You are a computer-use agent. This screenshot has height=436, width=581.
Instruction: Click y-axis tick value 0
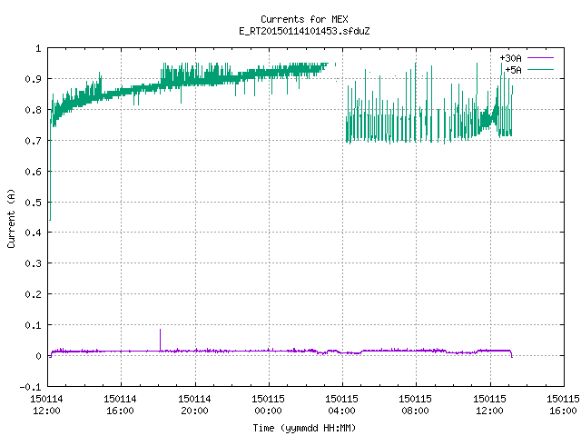coord(38,356)
